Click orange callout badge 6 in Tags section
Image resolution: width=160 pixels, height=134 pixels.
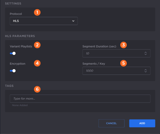[x=37, y=89]
